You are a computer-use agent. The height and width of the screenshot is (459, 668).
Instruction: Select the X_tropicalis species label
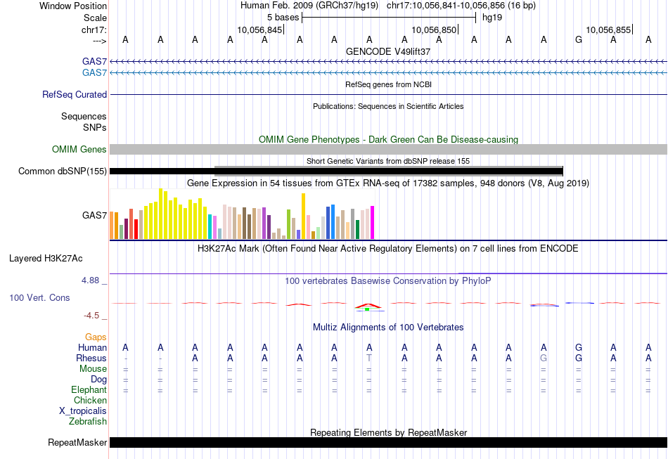83,411
